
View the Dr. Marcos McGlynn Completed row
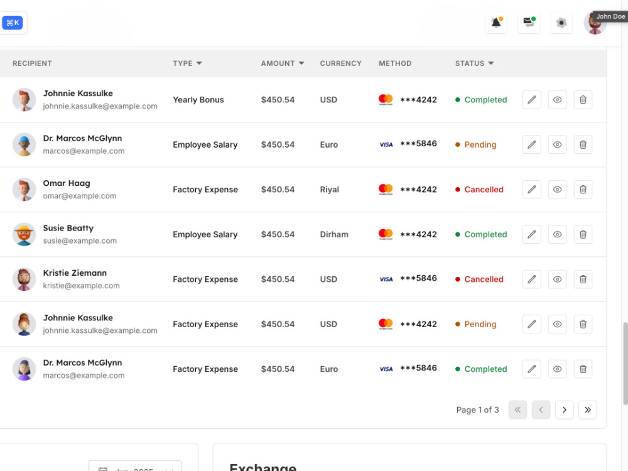pos(558,369)
